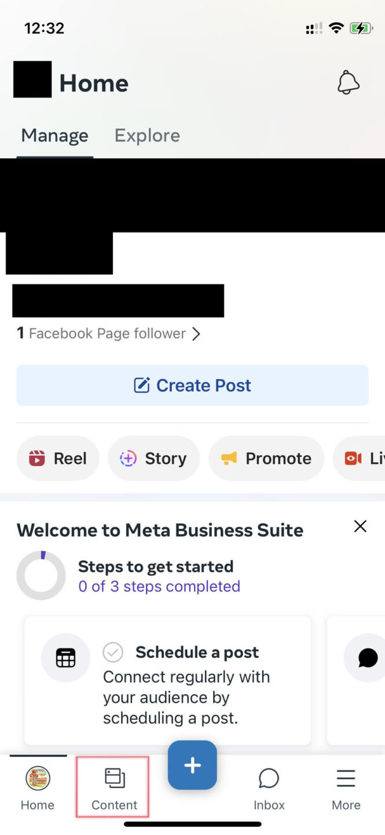Open the Inbox
Image resolution: width=385 pixels, height=835 pixels.
(269, 789)
